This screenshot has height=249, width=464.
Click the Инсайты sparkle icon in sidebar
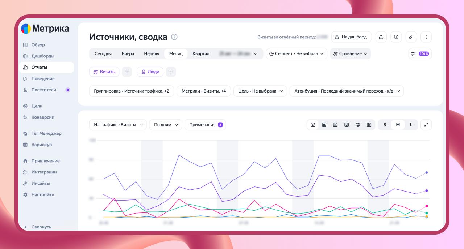(25, 183)
